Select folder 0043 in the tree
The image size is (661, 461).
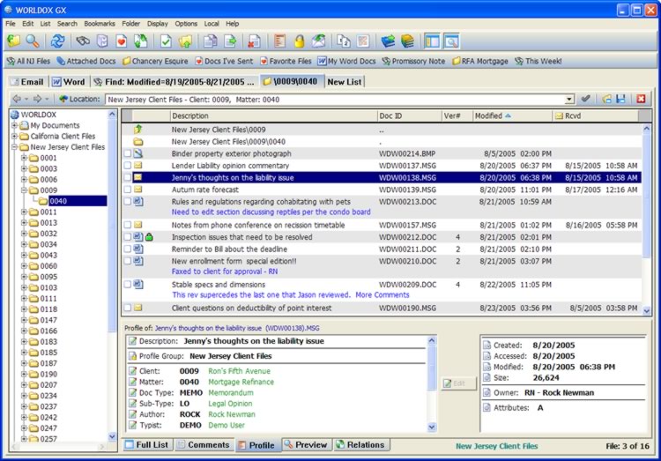tap(48, 256)
